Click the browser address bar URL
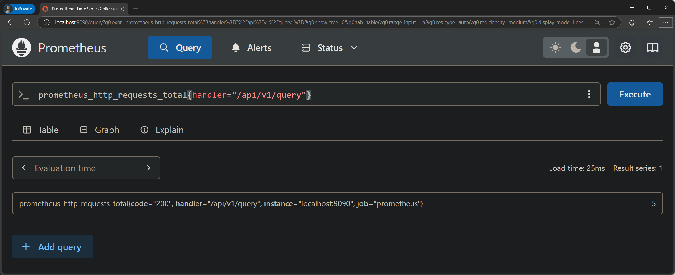This screenshot has width=675, height=275. pyautogui.click(x=321, y=22)
